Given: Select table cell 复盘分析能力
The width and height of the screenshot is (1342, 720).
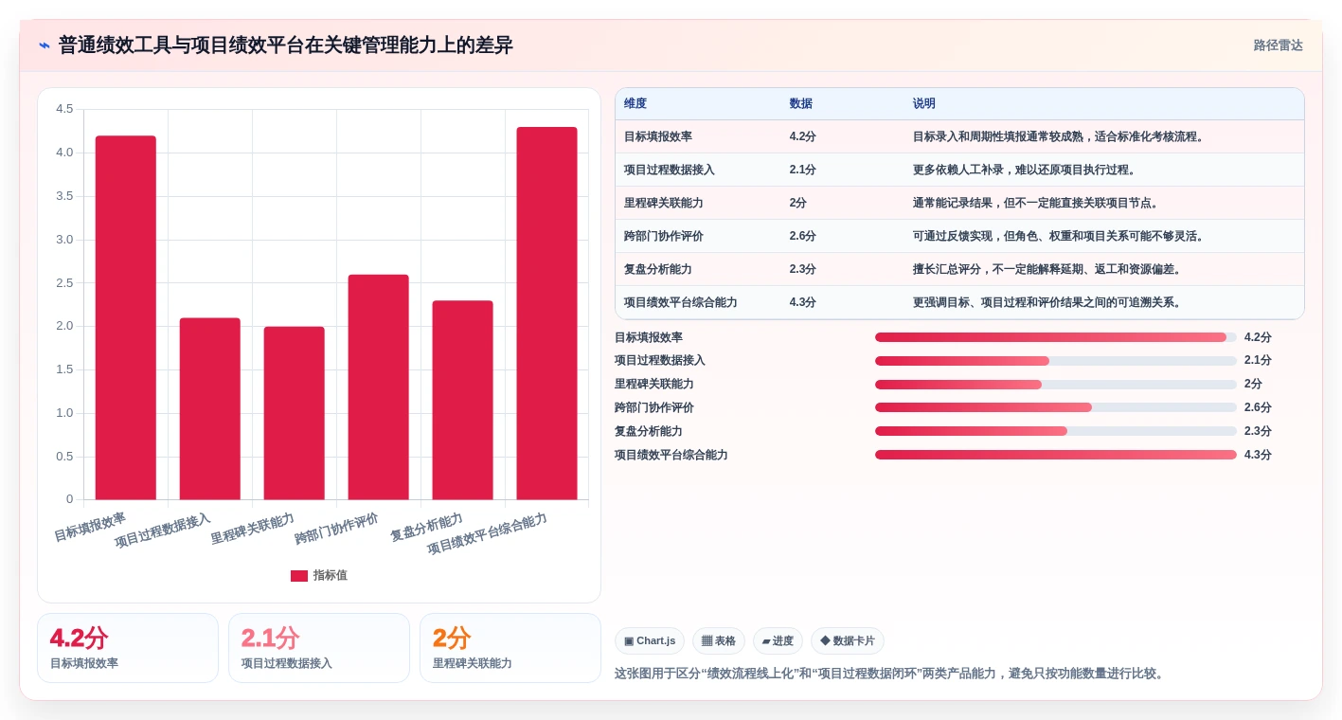Looking at the screenshot, I should (658, 269).
